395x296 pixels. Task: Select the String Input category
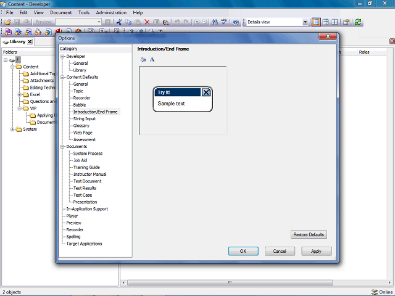pyautogui.click(x=85, y=119)
